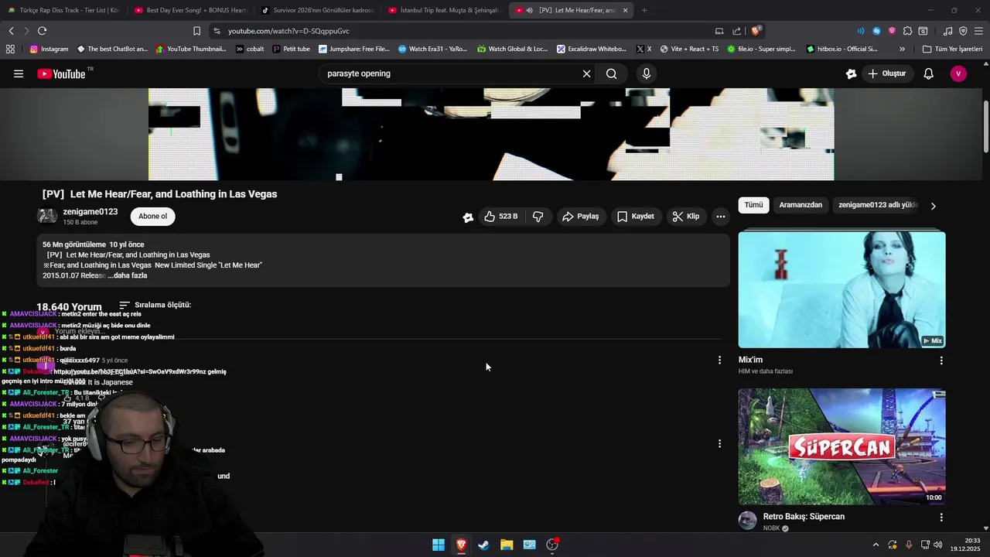Image resolution: width=990 pixels, height=557 pixels.
Task: Open Instagram bookmark
Action: (49, 49)
